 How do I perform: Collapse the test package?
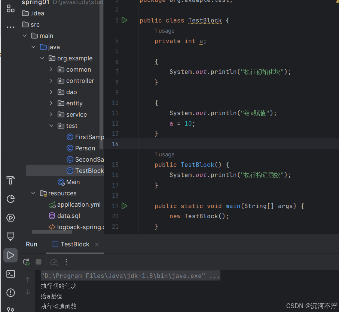coord(51,126)
